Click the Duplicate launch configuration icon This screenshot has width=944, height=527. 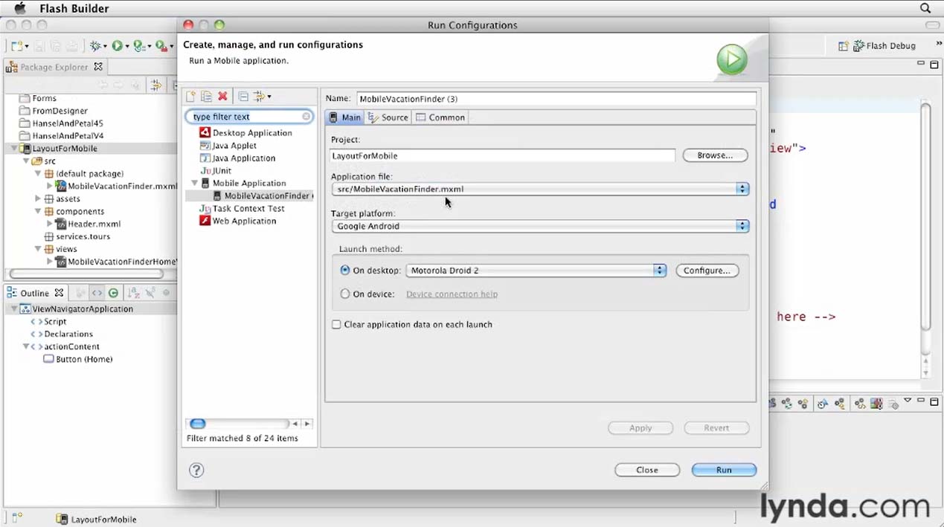tap(206, 97)
